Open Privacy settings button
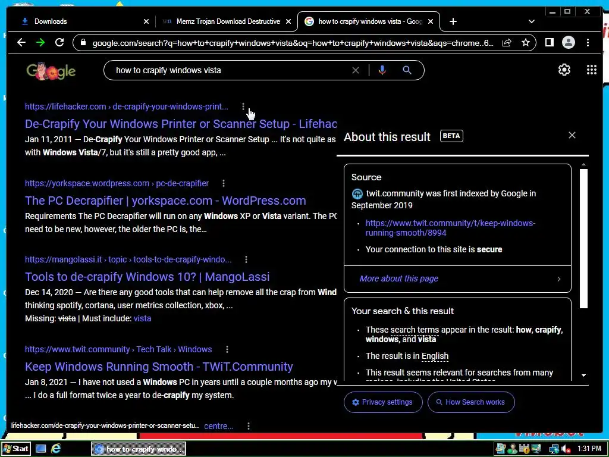This screenshot has width=609, height=457. 383,402
